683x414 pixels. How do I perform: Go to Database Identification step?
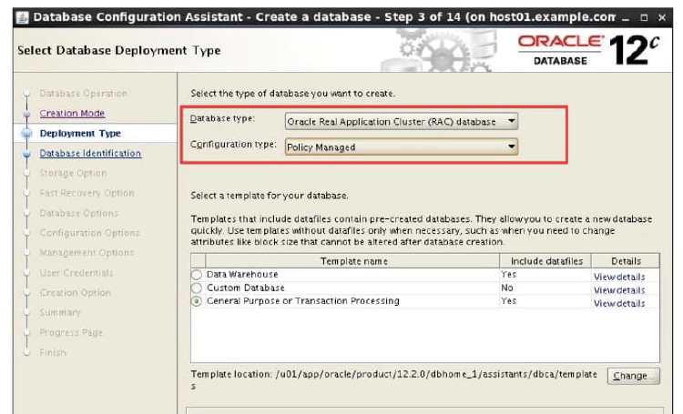[x=90, y=153]
